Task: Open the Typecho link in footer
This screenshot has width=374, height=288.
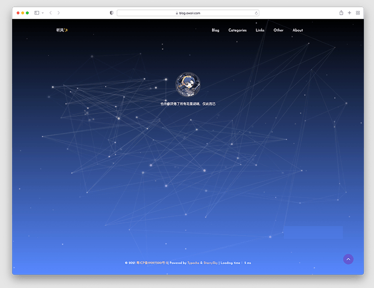Action: click(193, 263)
